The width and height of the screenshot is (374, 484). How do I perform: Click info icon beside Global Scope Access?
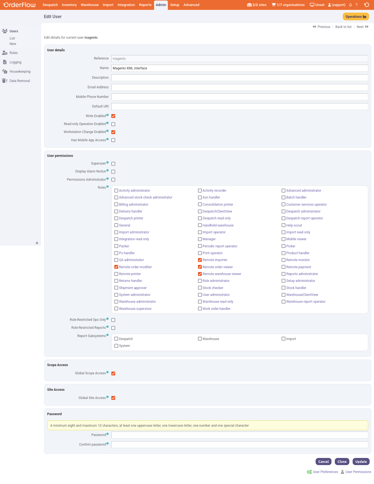click(x=107, y=372)
